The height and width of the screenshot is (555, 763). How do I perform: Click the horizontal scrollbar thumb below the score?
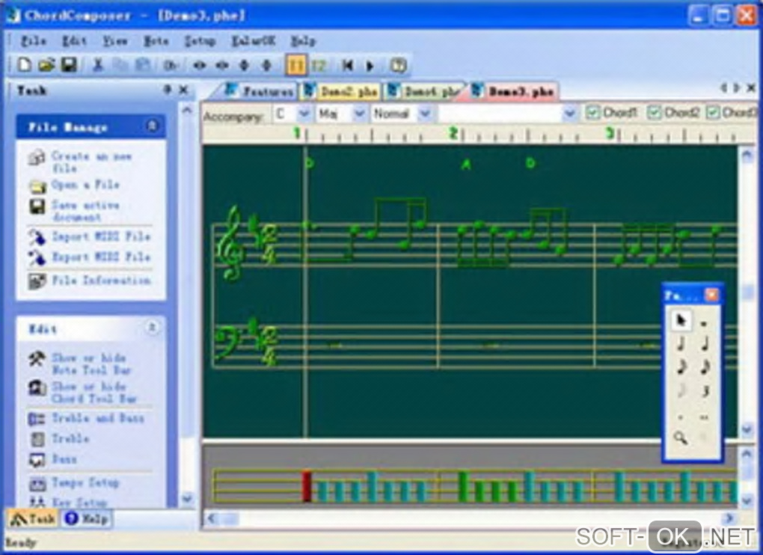click(x=231, y=519)
